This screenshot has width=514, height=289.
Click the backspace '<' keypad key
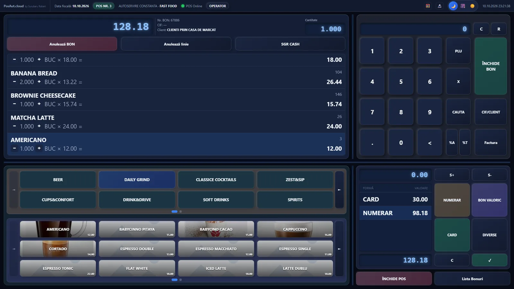[430, 143]
